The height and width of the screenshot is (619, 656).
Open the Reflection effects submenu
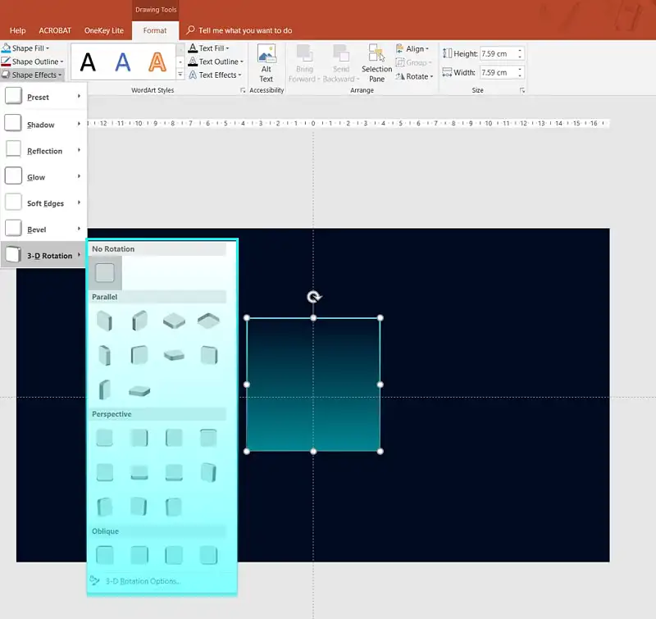click(x=43, y=151)
